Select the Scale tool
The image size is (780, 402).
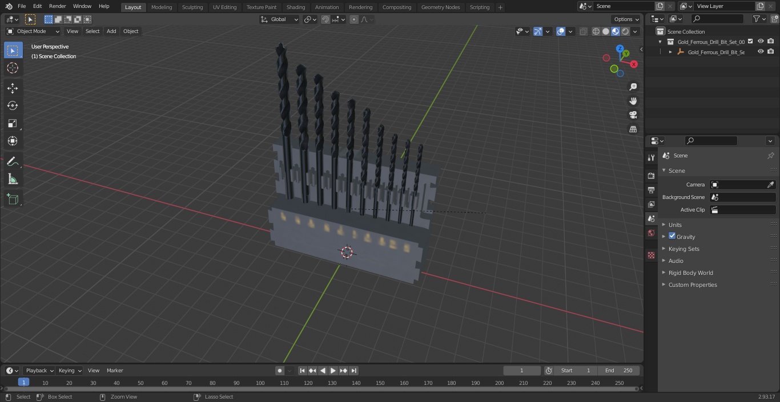(x=13, y=123)
